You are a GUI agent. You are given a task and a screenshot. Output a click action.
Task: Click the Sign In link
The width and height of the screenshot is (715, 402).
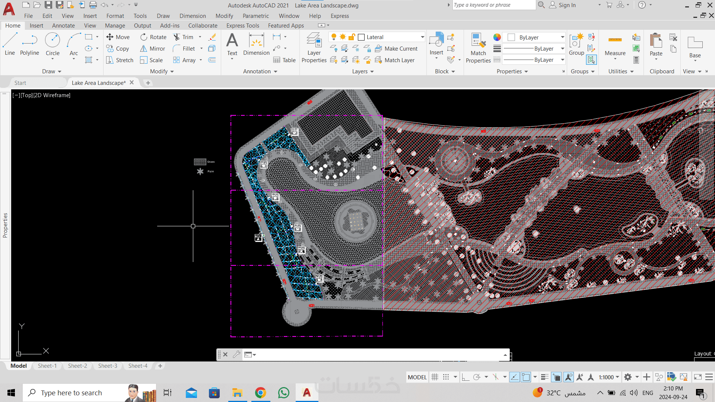[x=567, y=5]
